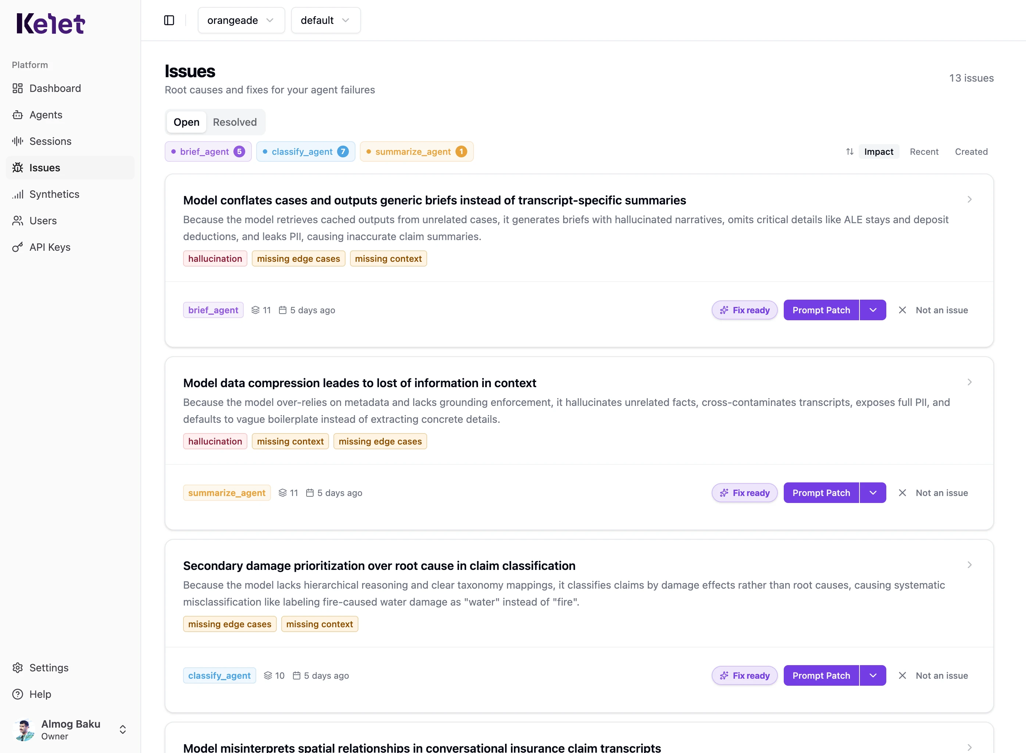The image size is (1026, 753).
Task: Open Settings from the sidebar
Action: [49, 668]
